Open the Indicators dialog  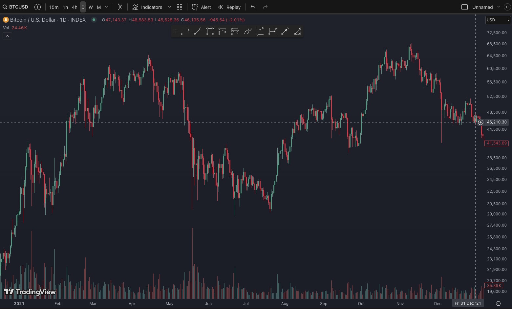pos(147,7)
